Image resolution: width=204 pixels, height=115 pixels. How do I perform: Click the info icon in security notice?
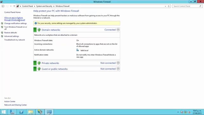coord(36,23)
